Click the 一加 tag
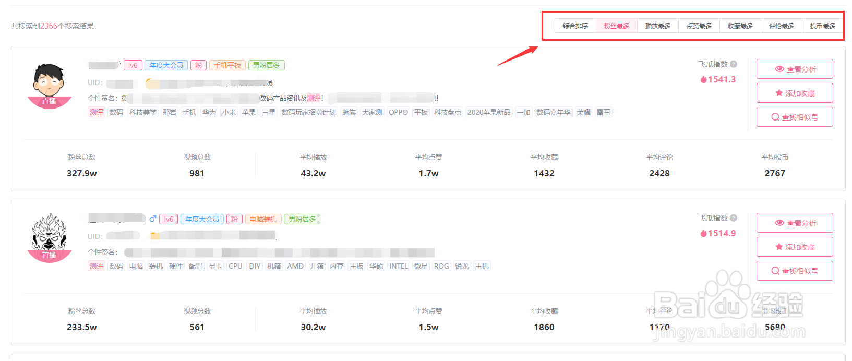Viewport: 852px width, 361px height. 524,112
